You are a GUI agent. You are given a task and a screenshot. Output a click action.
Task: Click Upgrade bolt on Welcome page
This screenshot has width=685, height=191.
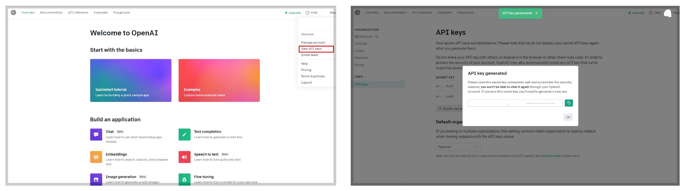coord(286,13)
